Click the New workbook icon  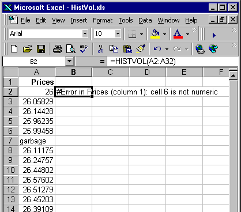(14, 49)
